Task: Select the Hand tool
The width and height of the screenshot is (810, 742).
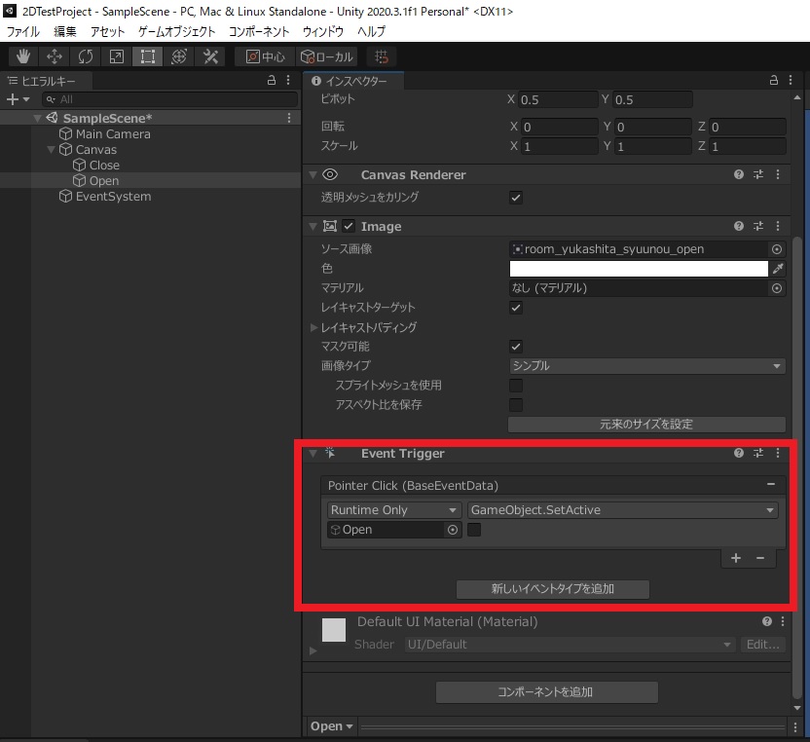Action: pos(23,56)
